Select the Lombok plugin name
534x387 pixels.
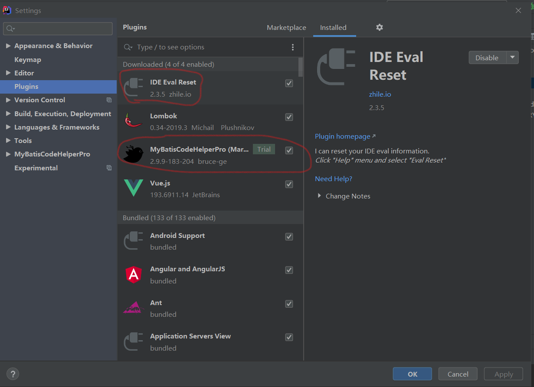click(x=164, y=116)
